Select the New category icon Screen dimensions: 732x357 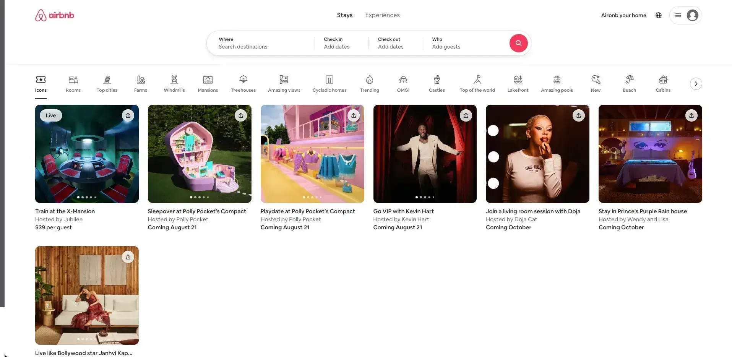pyautogui.click(x=596, y=84)
